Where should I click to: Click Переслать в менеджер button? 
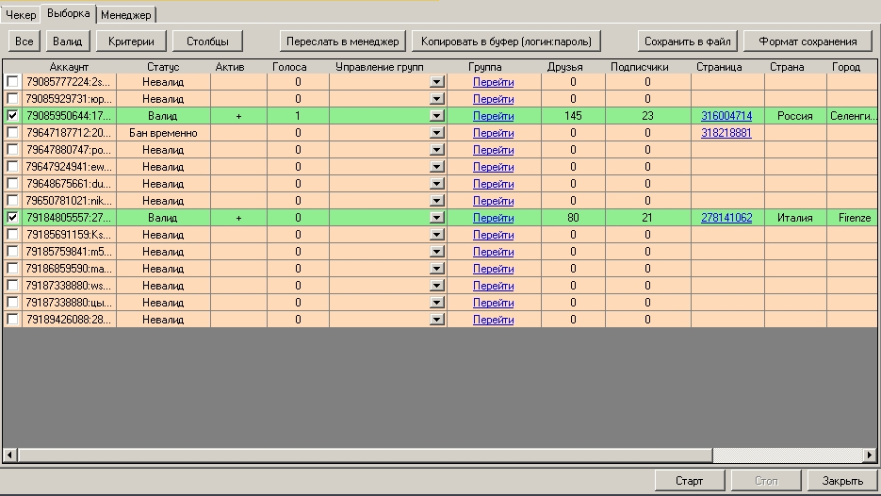click(343, 41)
